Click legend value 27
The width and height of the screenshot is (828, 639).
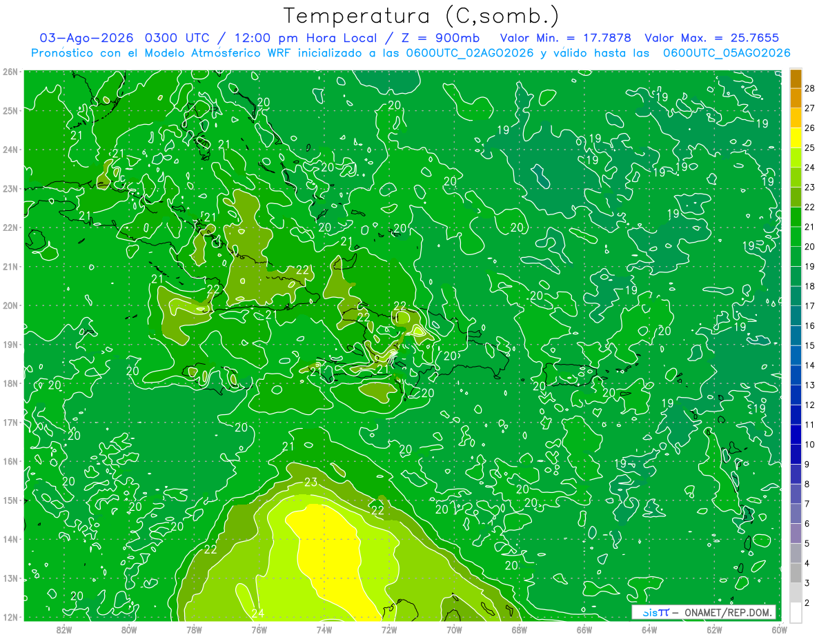[810, 108]
